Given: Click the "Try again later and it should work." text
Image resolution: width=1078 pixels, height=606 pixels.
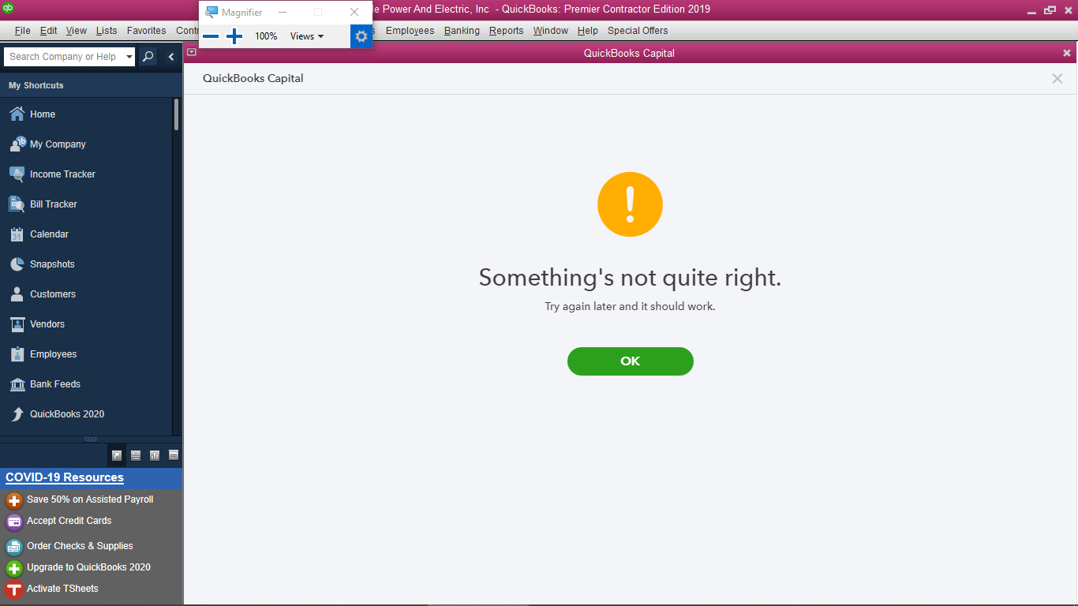Looking at the screenshot, I should coord(631,306).
